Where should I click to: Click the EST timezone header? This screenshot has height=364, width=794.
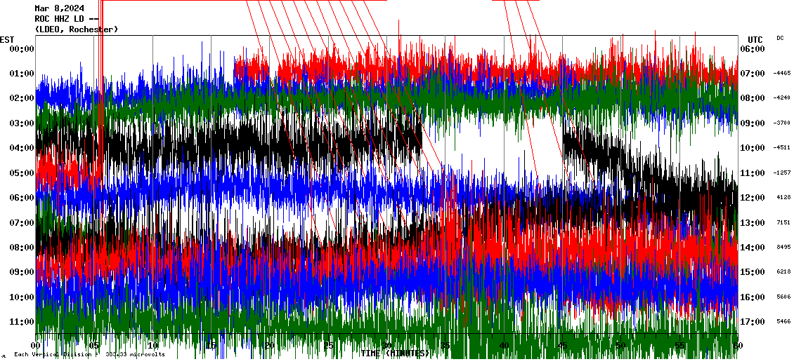pos(7,39)
